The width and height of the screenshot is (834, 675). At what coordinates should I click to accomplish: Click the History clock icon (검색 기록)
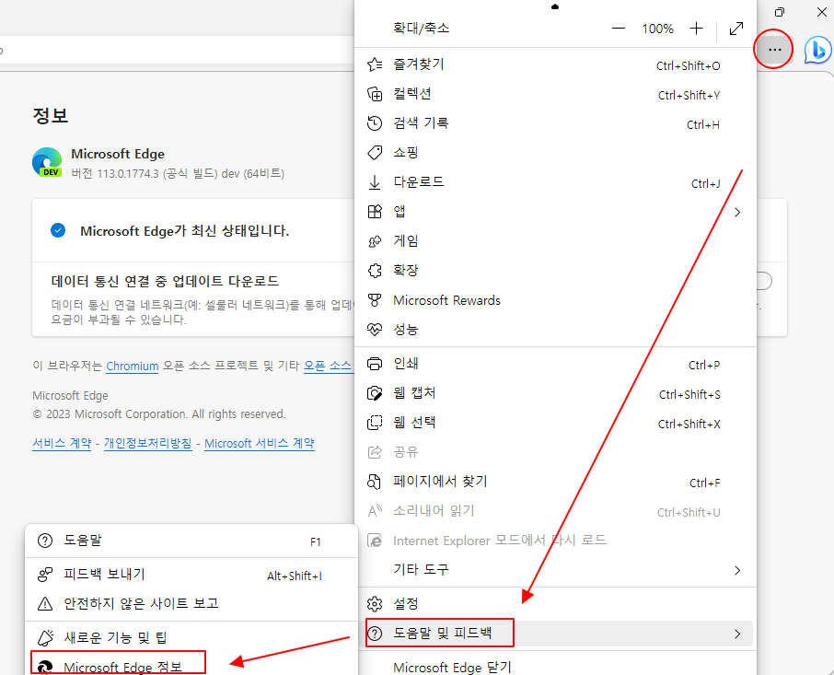(375, 123)
